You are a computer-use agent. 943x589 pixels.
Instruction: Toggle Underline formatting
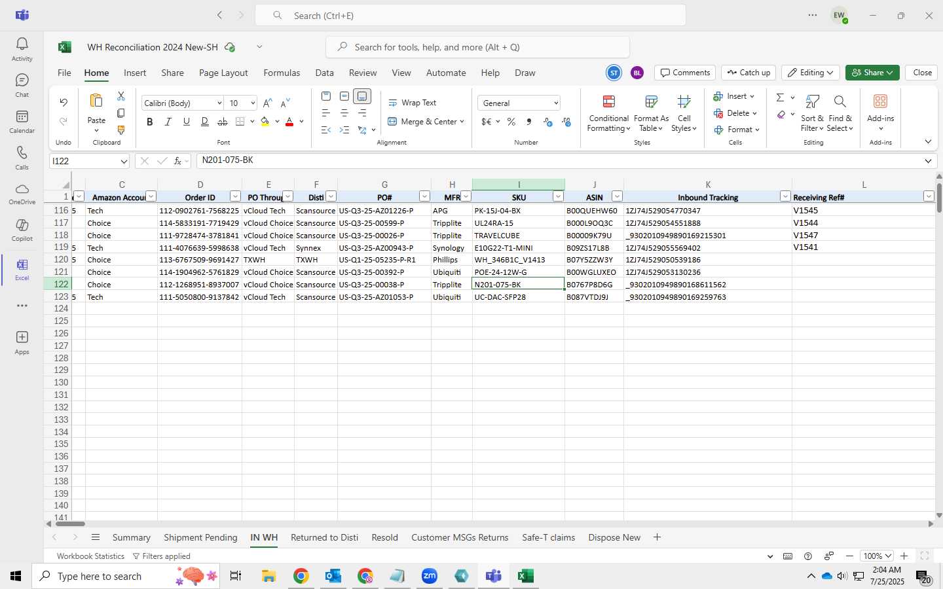187,122
